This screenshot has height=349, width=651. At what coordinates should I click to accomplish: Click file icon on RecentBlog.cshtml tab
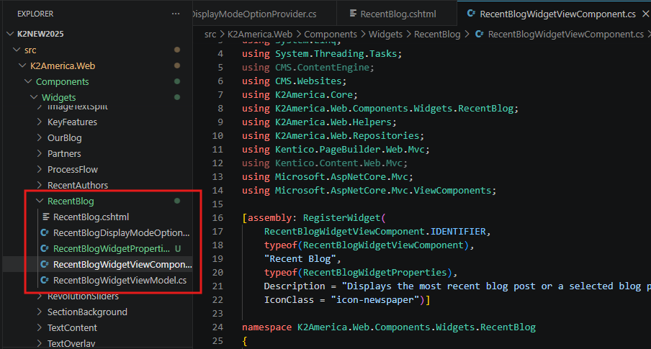tap(353, 13)
